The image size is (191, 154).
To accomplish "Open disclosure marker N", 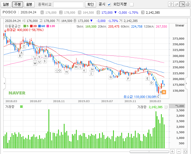I will [67, 72].
